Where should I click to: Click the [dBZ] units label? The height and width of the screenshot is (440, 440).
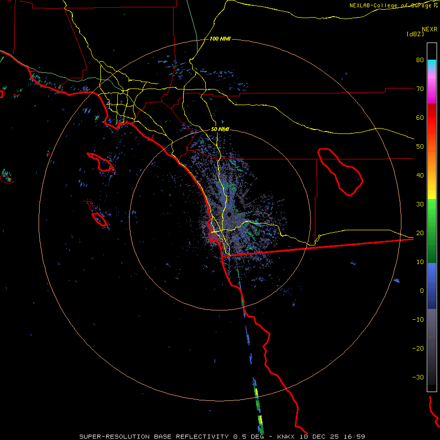click(x=415, y=34)
